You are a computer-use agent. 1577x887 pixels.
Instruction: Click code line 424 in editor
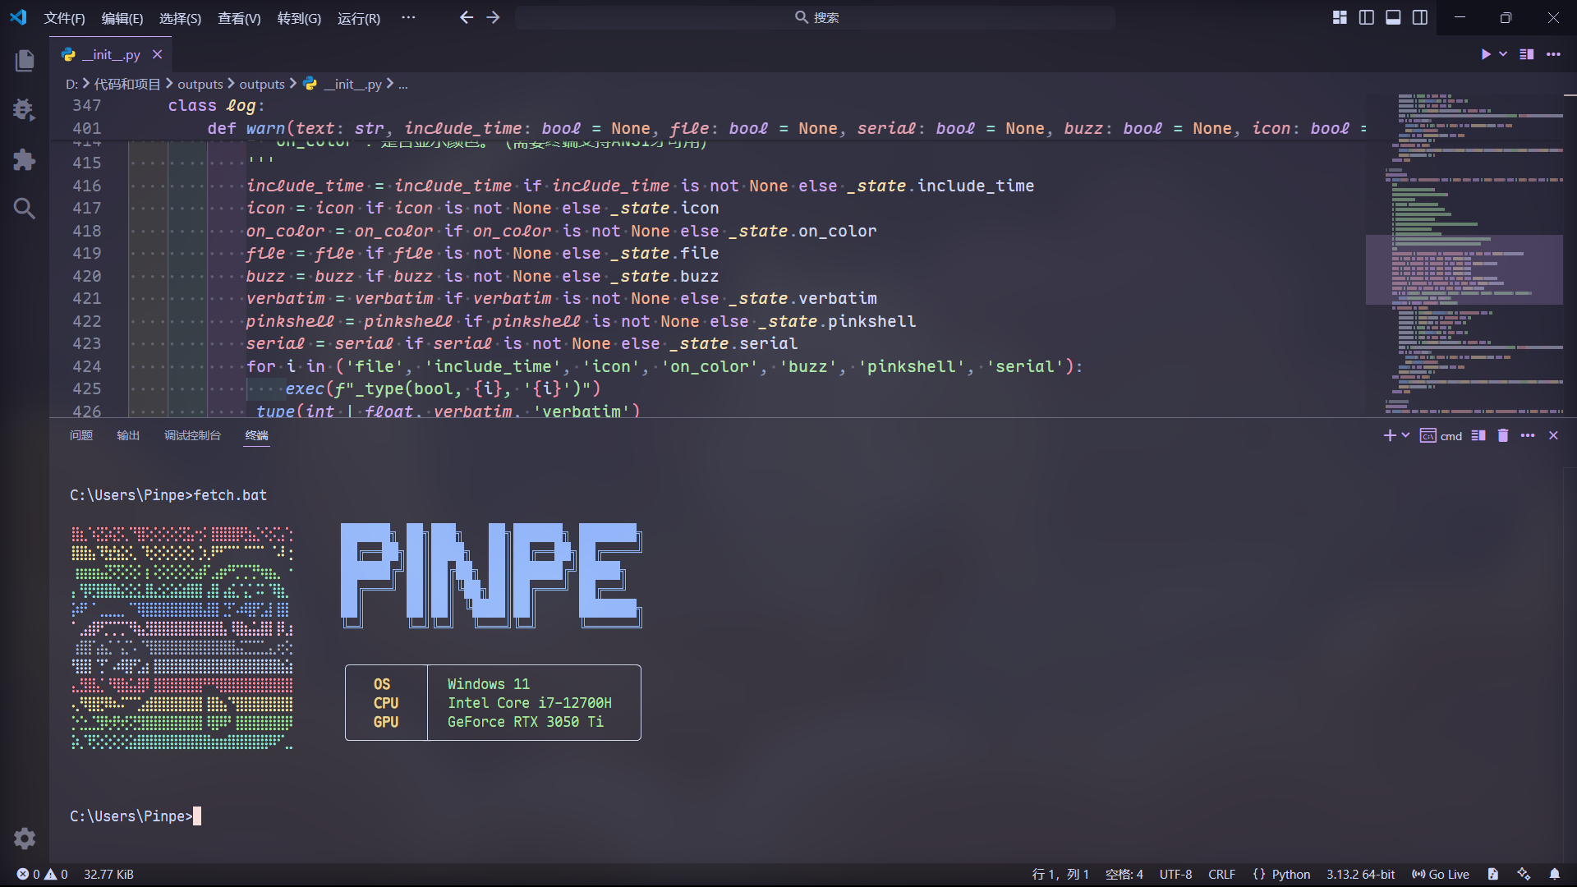click(x=664, y=366)
